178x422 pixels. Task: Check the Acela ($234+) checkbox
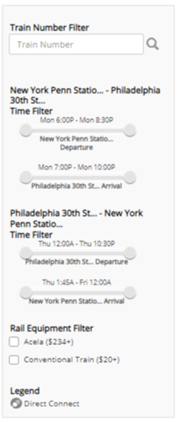14,342
